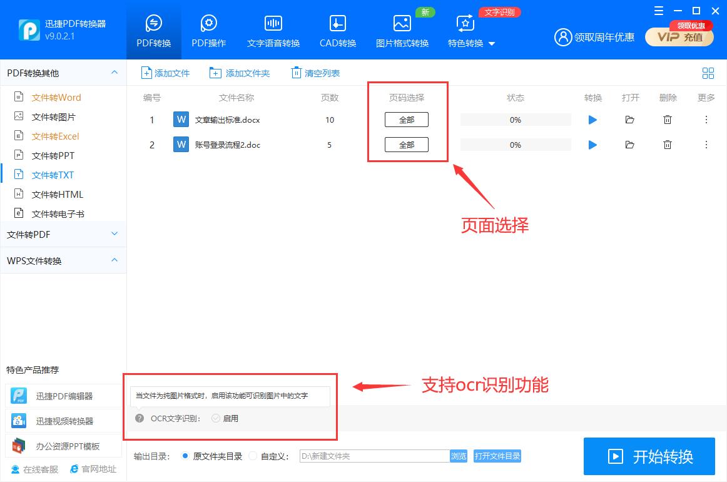Delete 账号登录流程2.doc using its trash icon

click(668, 145)
